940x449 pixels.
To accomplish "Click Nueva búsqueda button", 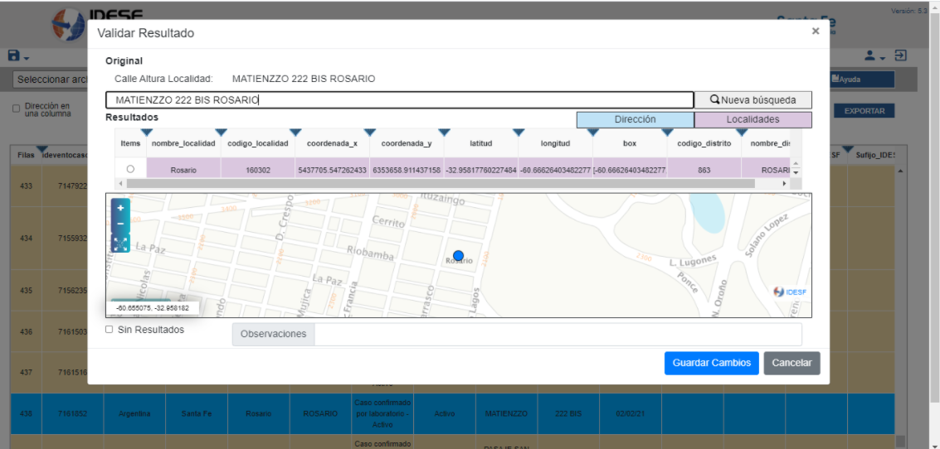I will pyautogui.click(x=753, y=100).
